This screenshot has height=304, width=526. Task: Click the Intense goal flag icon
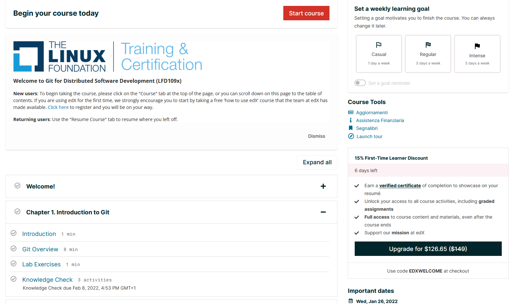point(477,46)
